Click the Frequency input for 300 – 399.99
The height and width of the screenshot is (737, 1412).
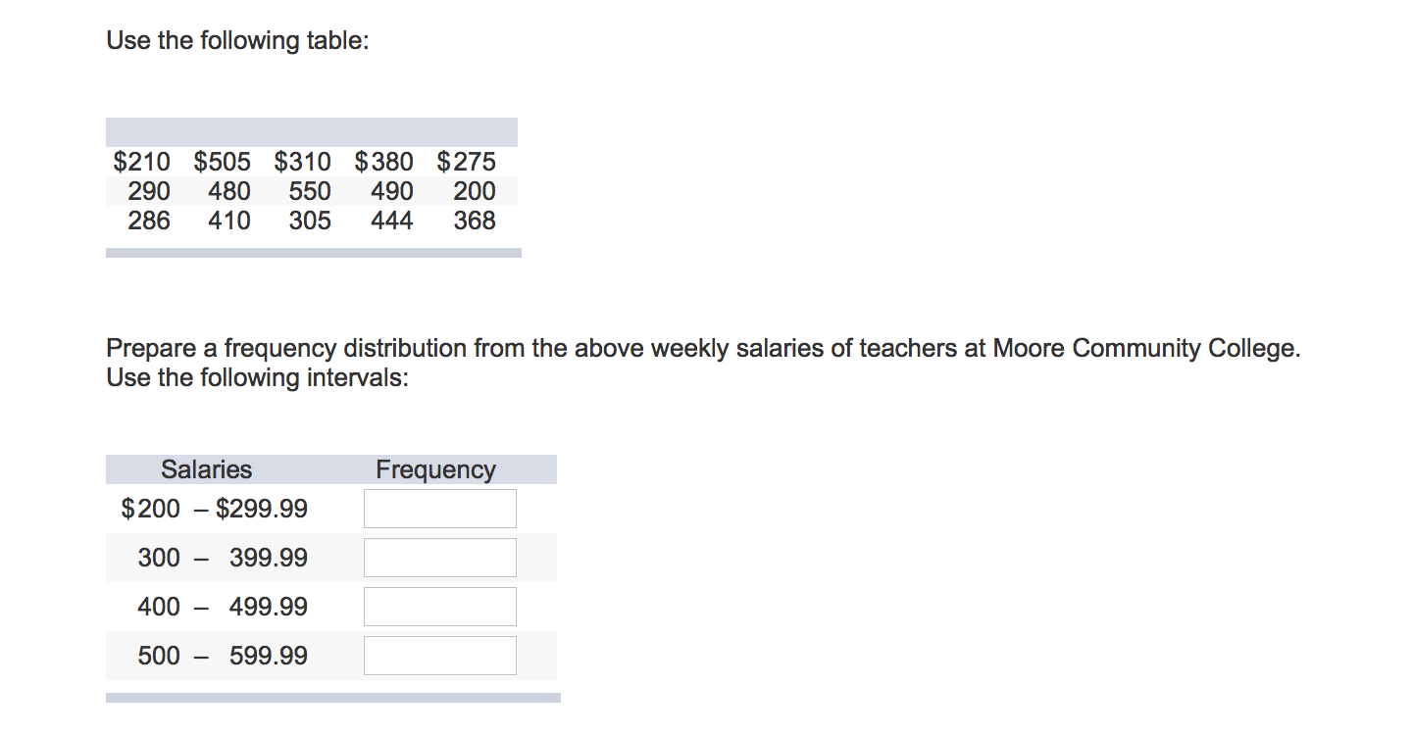439,557
